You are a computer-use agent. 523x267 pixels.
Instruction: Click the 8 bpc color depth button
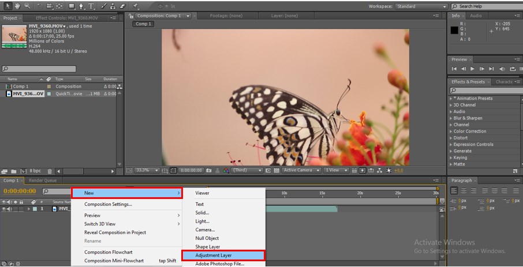pyautogui.click(x=35, y=171)
